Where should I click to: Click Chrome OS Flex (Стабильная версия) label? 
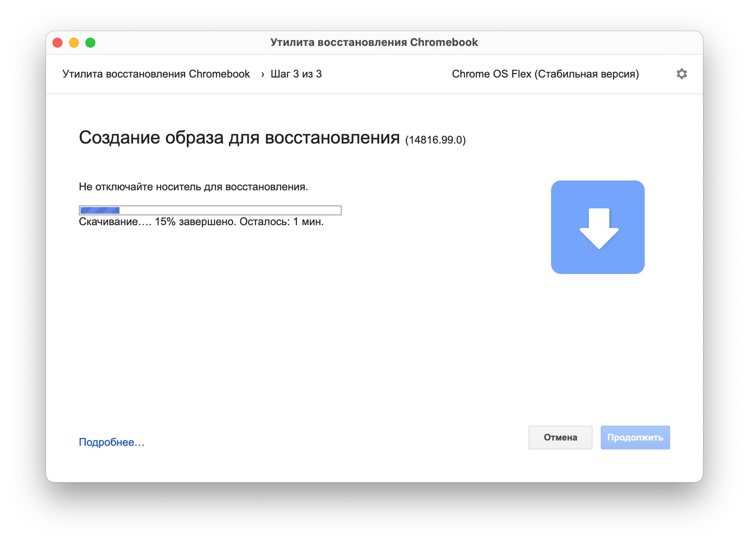[545, 74]
